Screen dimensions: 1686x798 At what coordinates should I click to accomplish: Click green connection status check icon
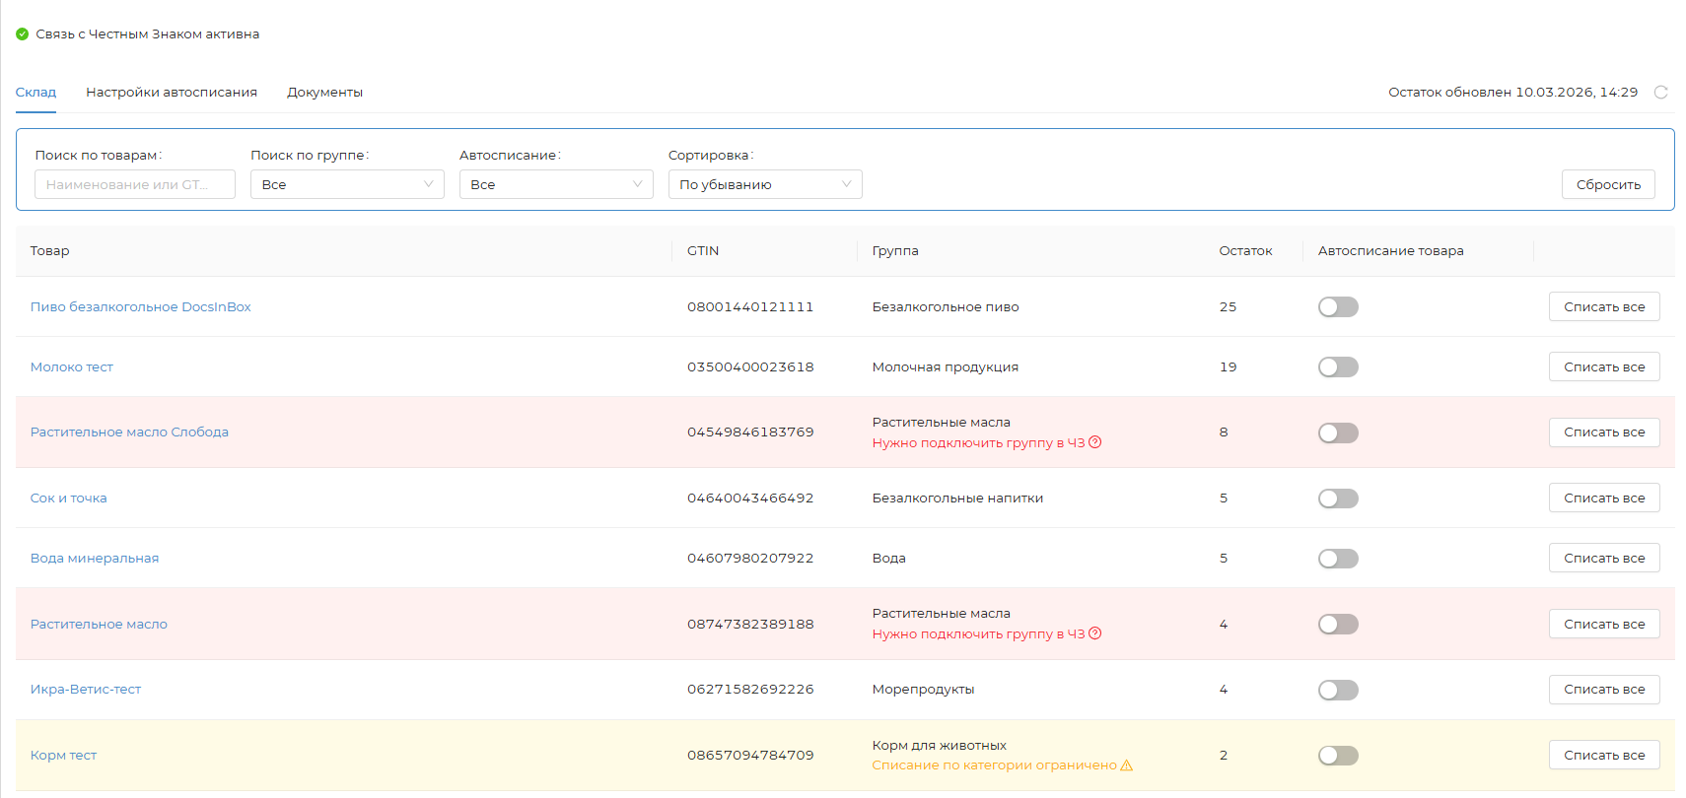point(22,34)
